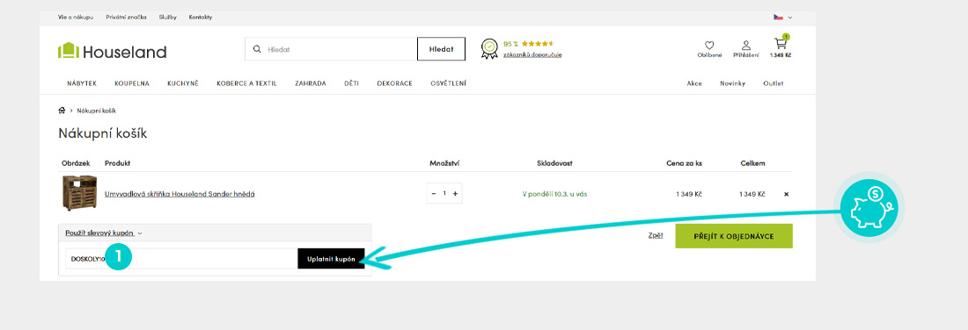
Task: Open the Kontakty link
Action: coord(201,18)
